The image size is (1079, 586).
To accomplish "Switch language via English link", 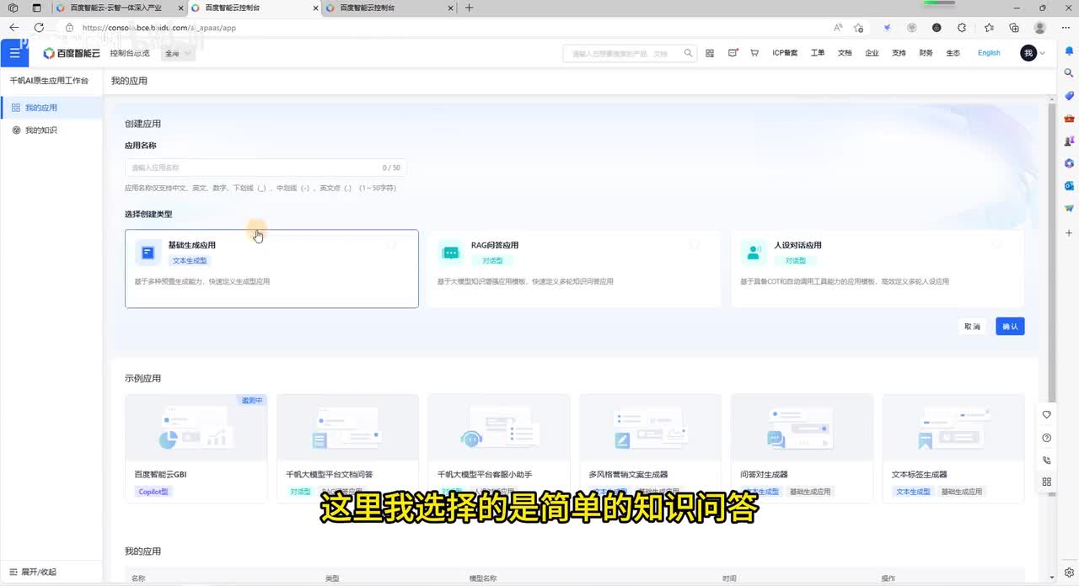I will [x=989, y=53].
